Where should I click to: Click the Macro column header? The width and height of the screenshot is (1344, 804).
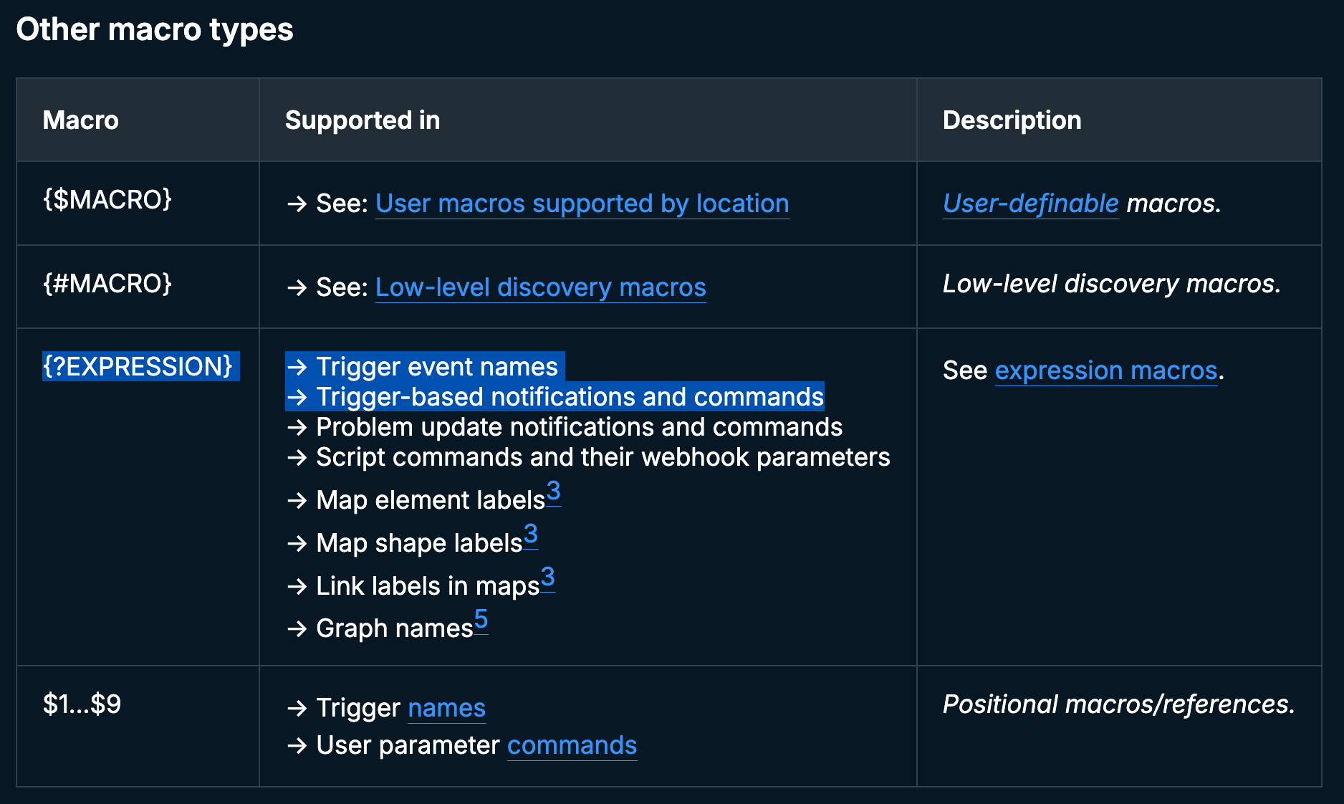tap(81, 120)
